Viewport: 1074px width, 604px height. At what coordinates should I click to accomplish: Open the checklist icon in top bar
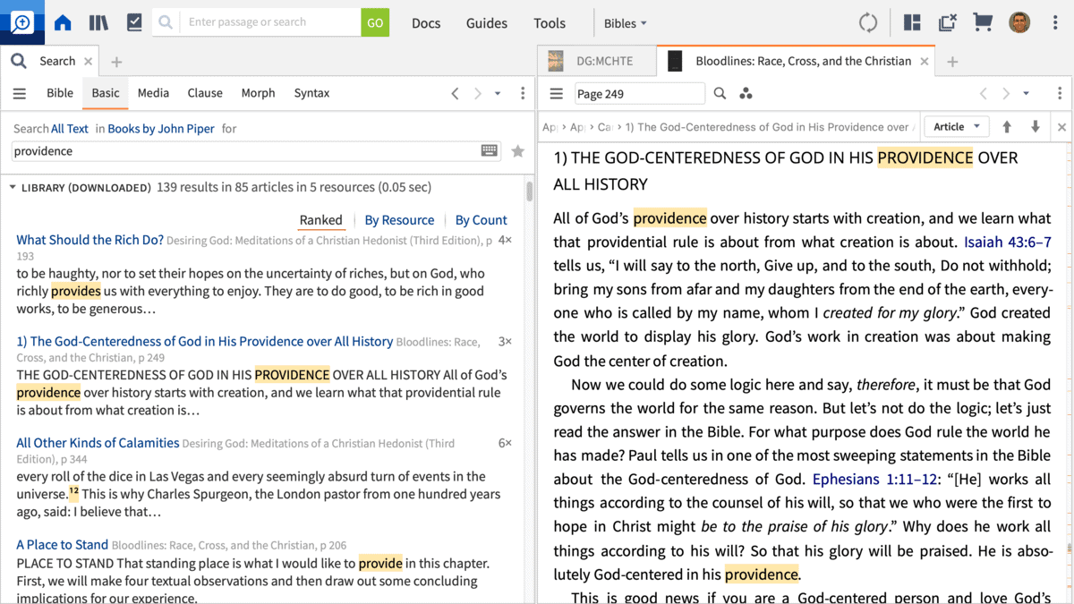(134, 23)
